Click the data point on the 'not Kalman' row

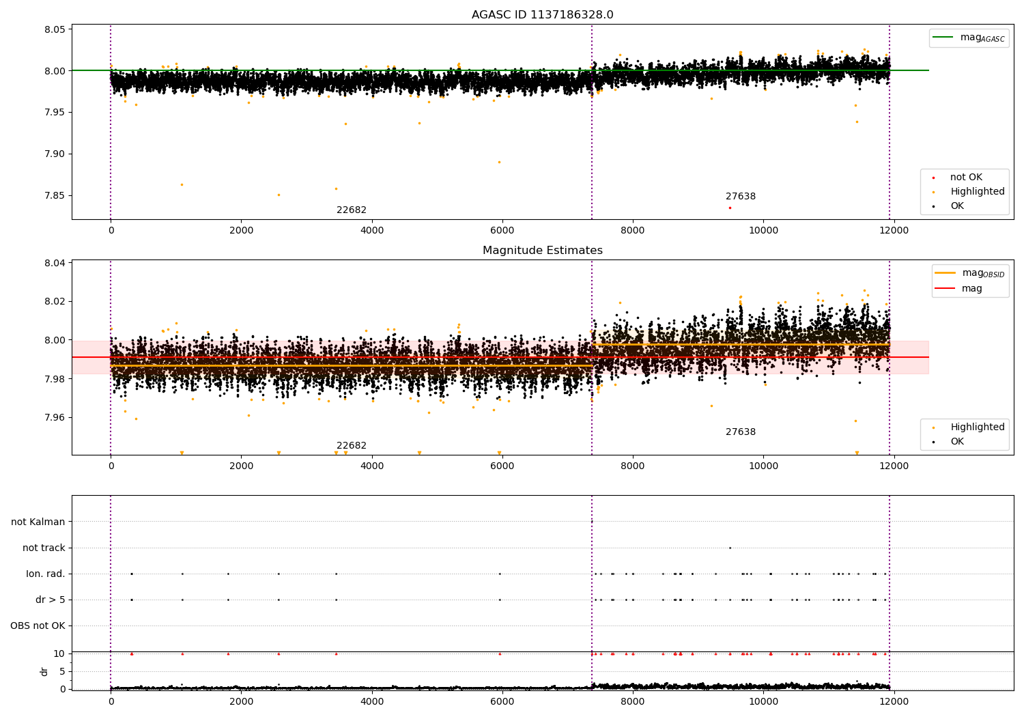pyautogui.click(x=592, y=522)
